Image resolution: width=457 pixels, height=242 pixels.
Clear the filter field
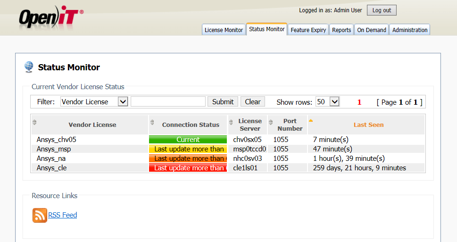point(253,102)
